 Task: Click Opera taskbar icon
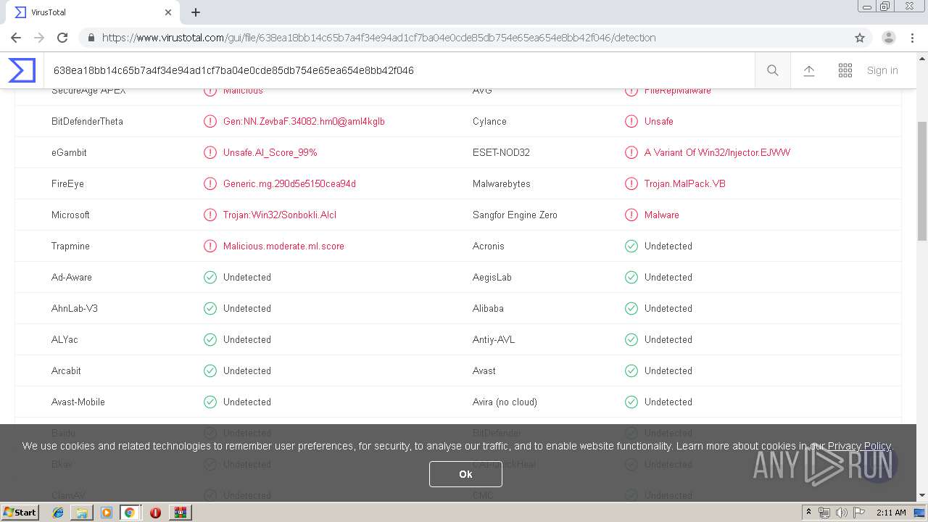(155, 513)
